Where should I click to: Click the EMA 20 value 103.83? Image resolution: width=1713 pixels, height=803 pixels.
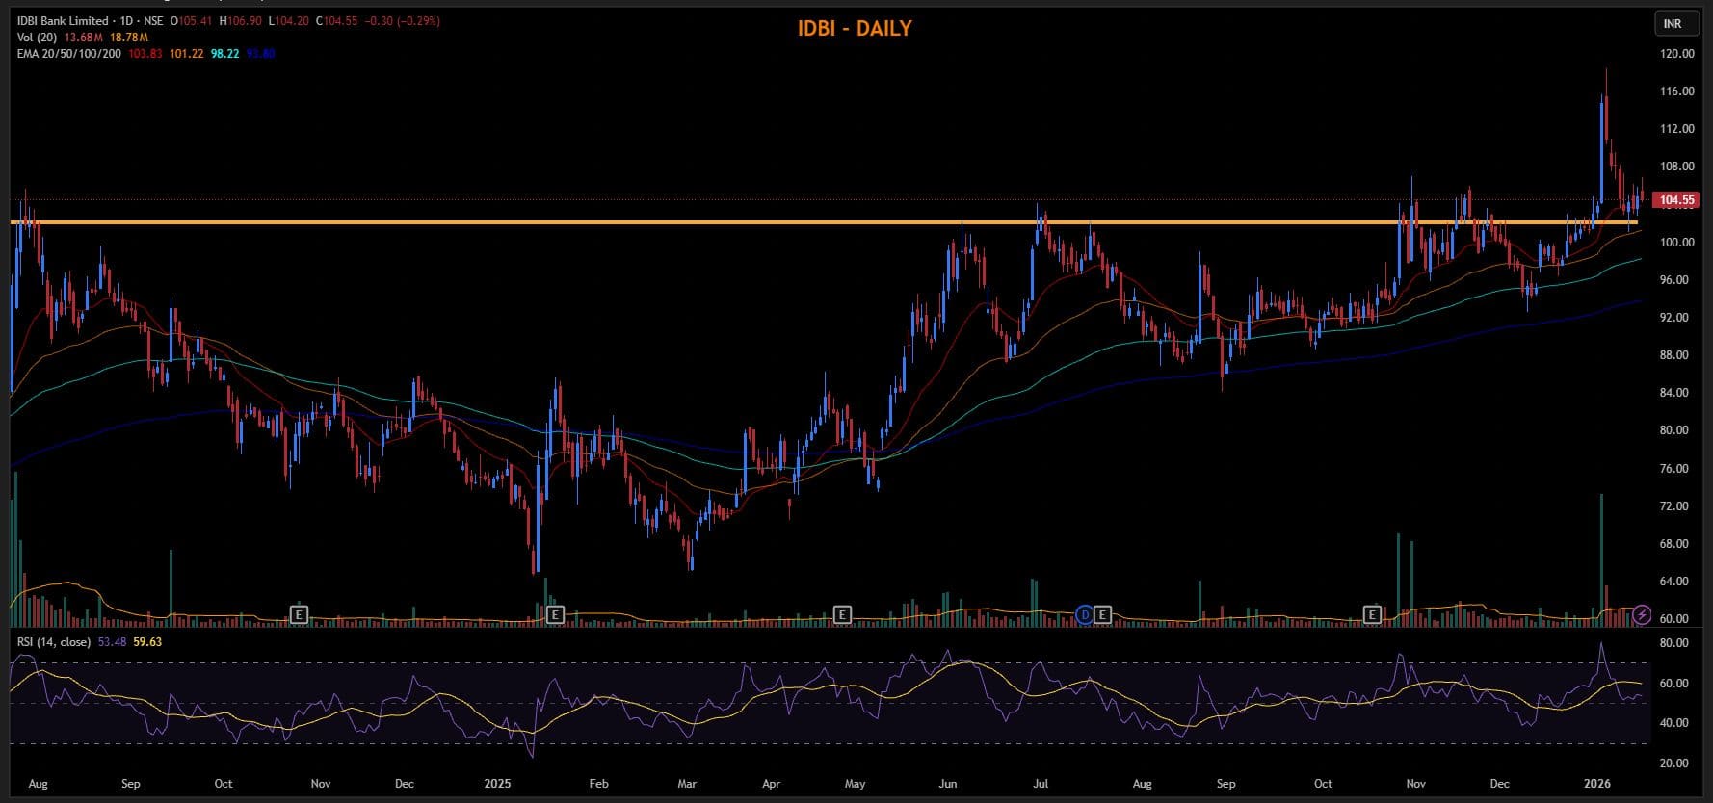point(145,54)
